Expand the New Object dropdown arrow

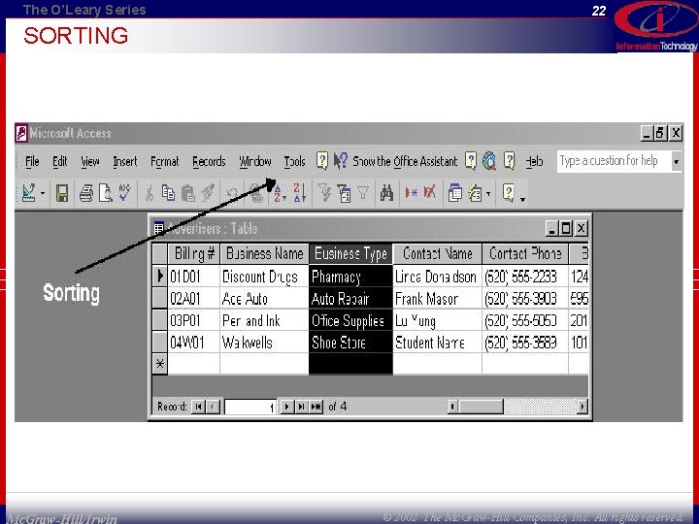488,193
